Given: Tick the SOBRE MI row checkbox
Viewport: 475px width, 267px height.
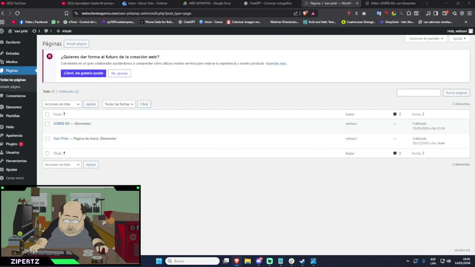Looking at the screenshot, I should 47,124.
